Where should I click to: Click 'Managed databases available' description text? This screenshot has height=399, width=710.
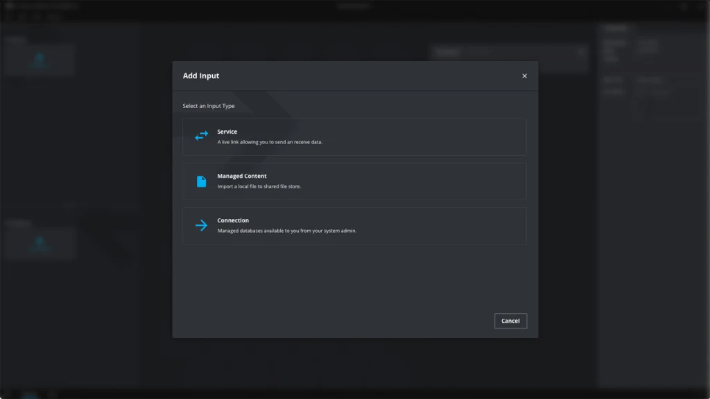pyautogui.click(x=286, y=231)
